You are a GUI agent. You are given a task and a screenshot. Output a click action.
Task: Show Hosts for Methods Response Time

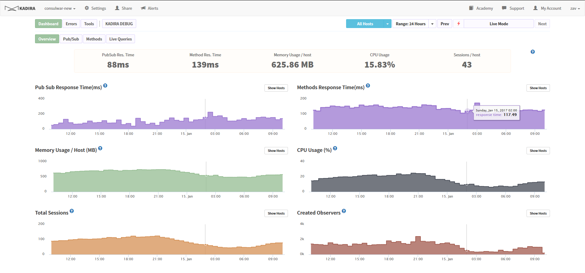pyautogui.click(x=538, y=88)
